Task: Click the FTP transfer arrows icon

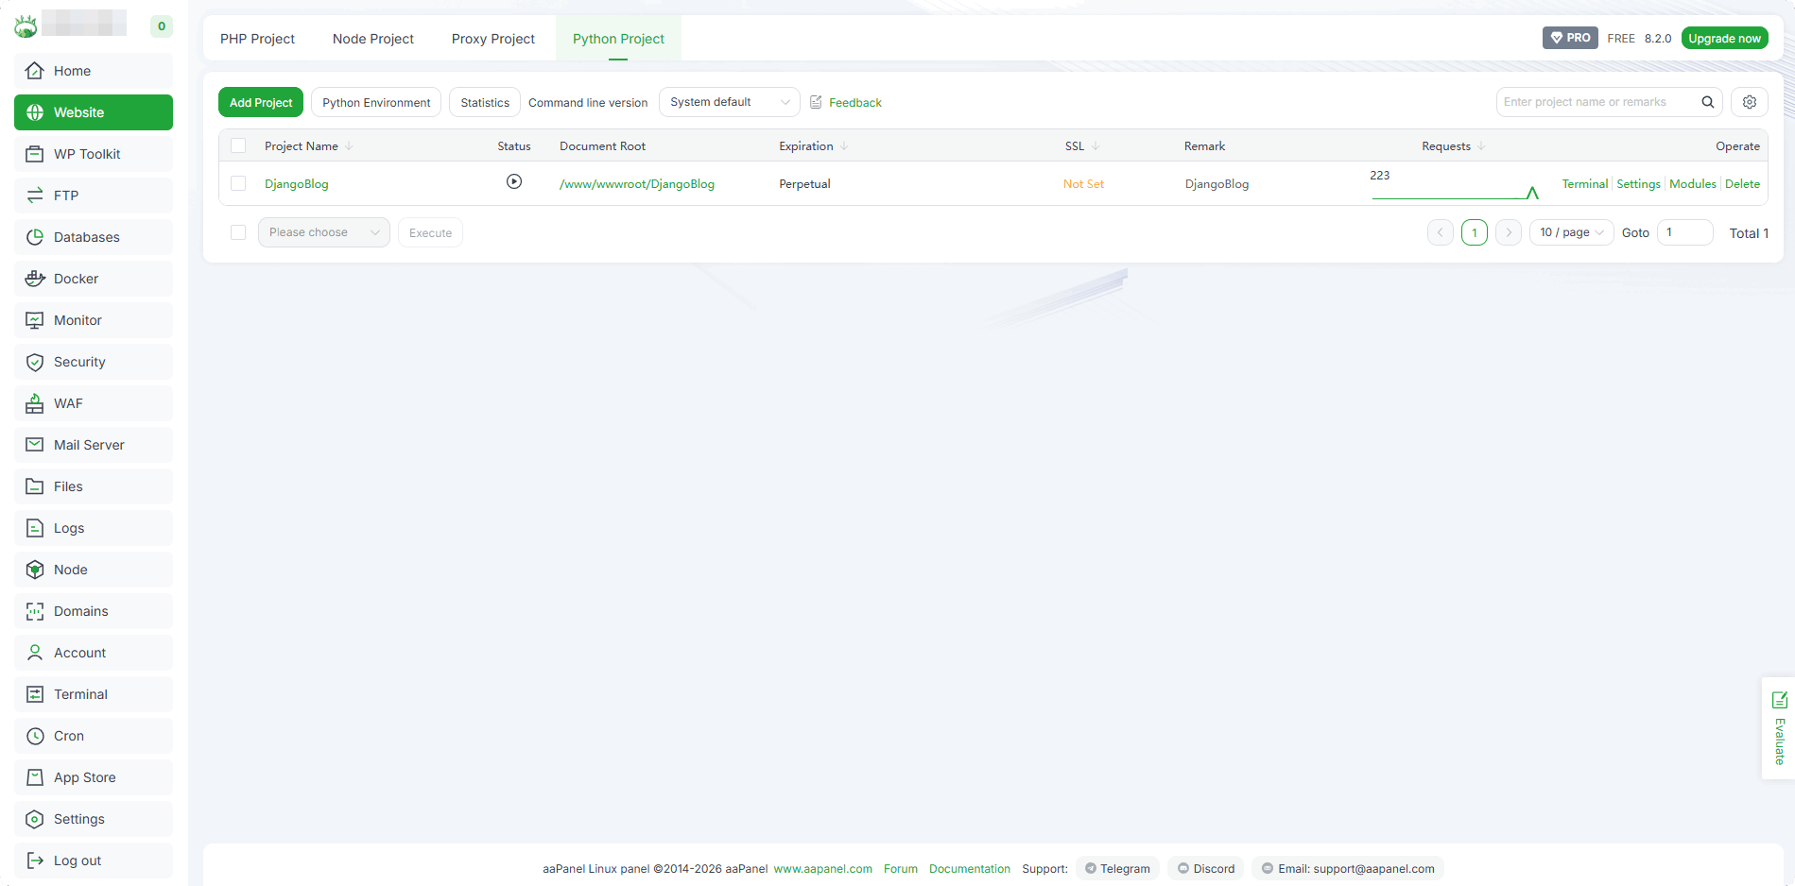Action: (35, 196)
